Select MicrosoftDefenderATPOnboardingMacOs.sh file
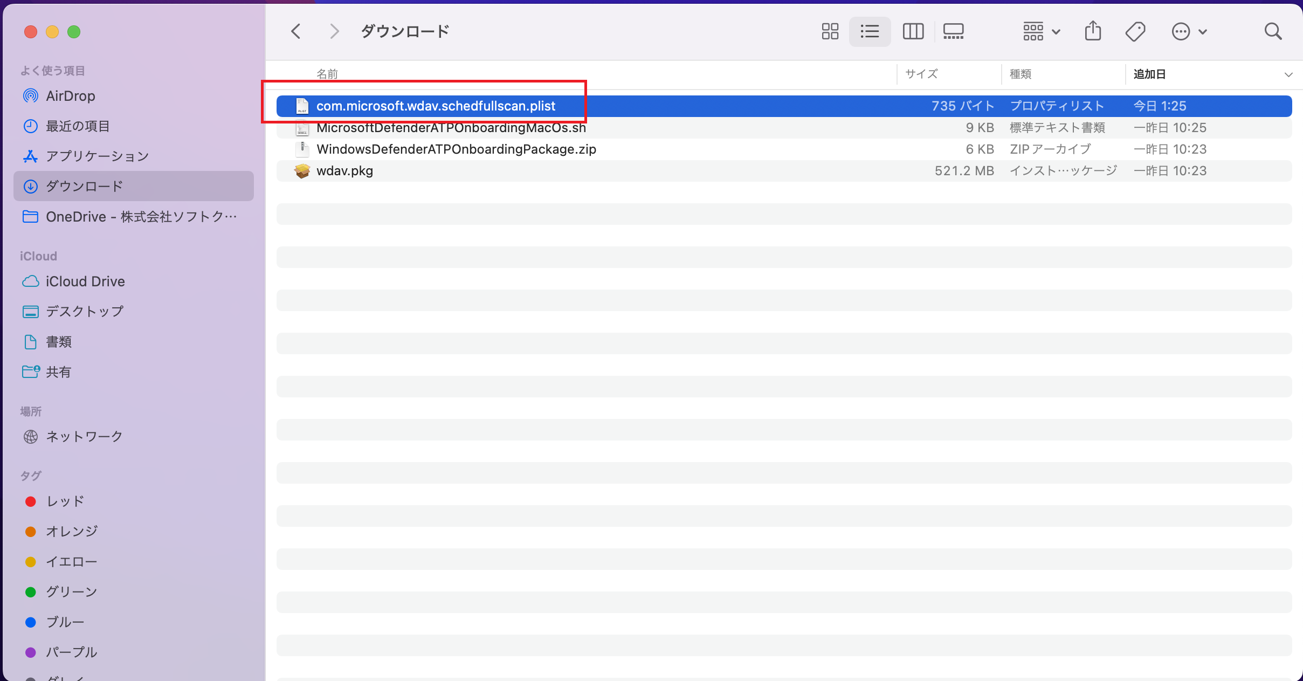This screenshot has width=1303, height=681. click(452, 128)
